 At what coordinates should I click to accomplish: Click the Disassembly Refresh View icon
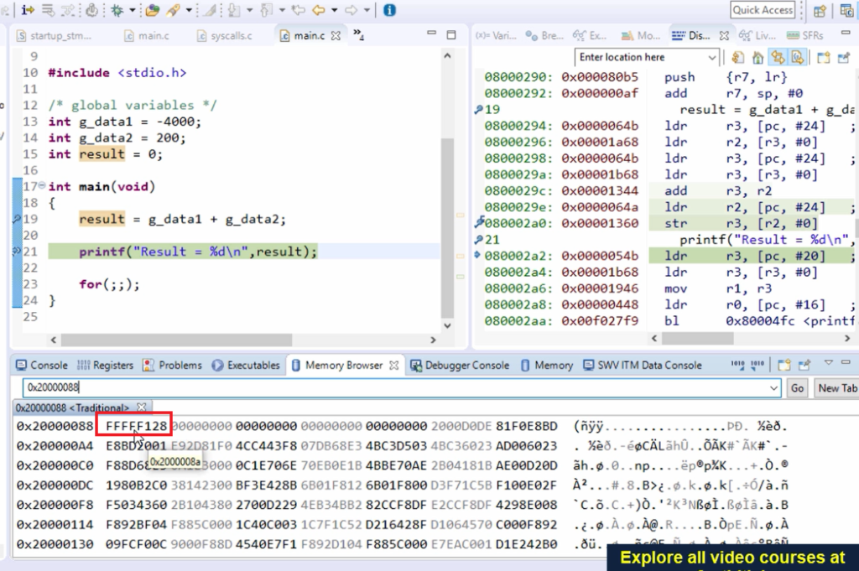point(738,58)
